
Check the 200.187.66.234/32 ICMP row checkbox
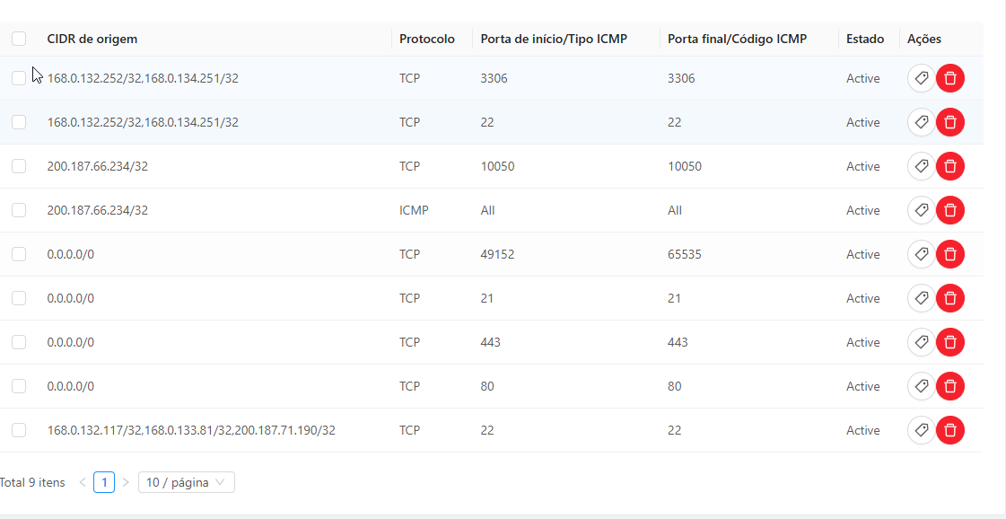(19, 210)
